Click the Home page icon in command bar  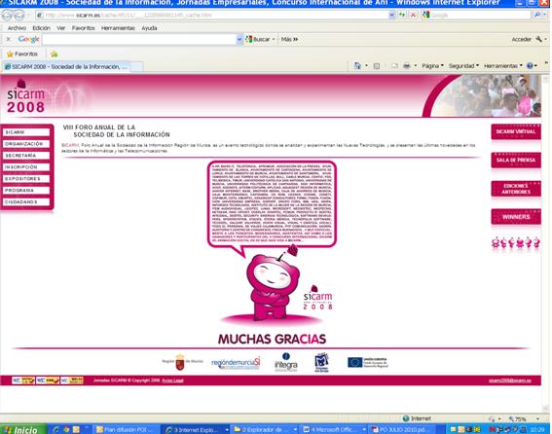coord(357,66)
